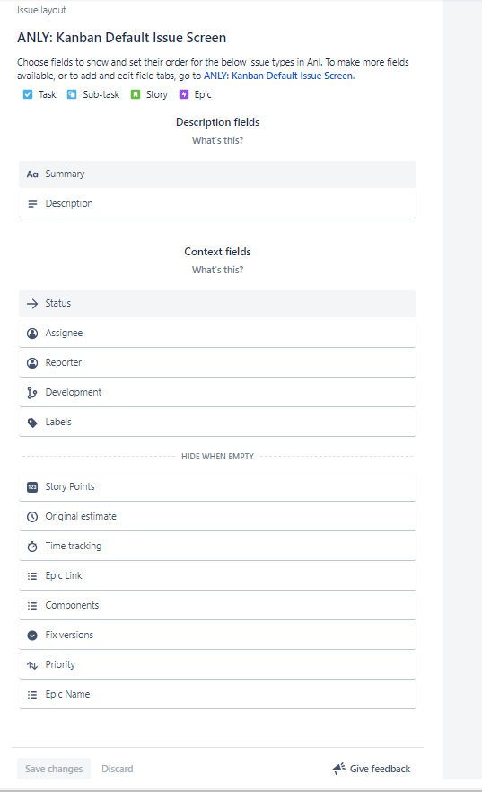The width and height of the screenshot is (482, 792).
Task: Click the Description lines icon
Action: click(32, 204)
